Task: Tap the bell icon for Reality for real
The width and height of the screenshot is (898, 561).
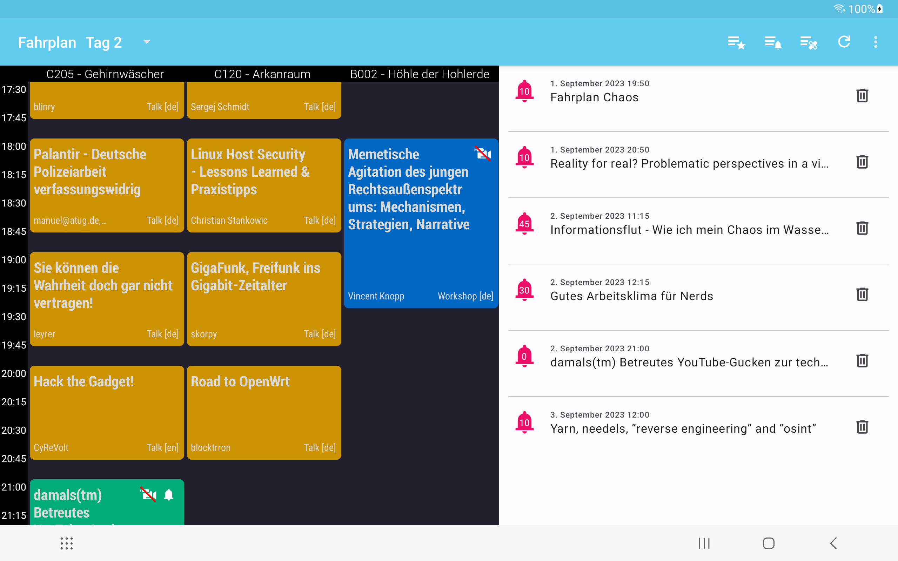Action: (x=524, y=157)
